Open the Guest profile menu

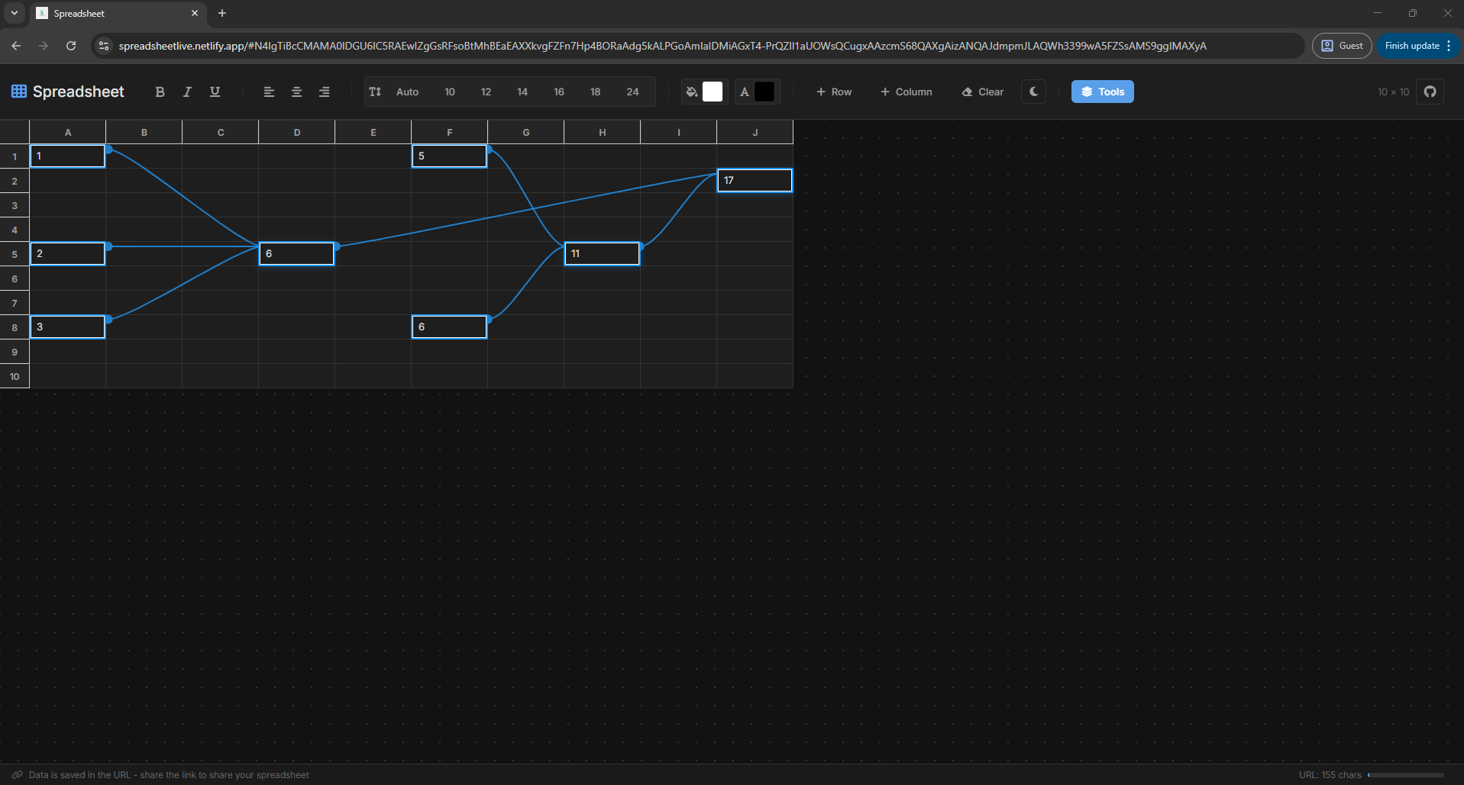1342,46
